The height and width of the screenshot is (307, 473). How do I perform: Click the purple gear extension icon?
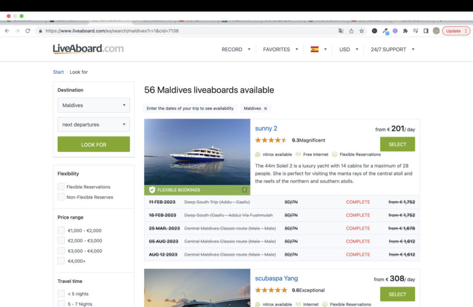tap(395, 31)
